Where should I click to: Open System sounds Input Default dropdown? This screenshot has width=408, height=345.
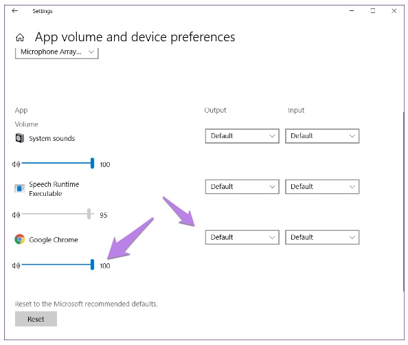tap(322, 136)
